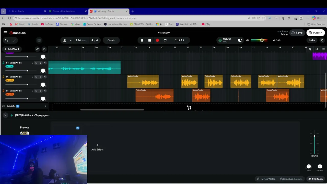This screenshot has height=184, width=327.
Task: Click the microphone icon on track 06
Action: (x=3, y=91)
